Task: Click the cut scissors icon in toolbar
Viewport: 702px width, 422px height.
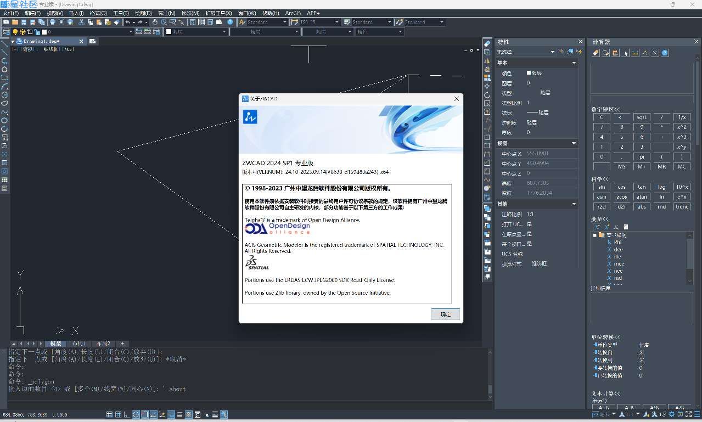Action: point(81,22)
